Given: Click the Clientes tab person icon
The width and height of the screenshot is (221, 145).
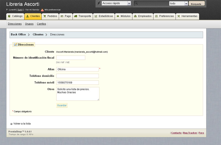Looking at the screenshot, I should coord(27,16).
